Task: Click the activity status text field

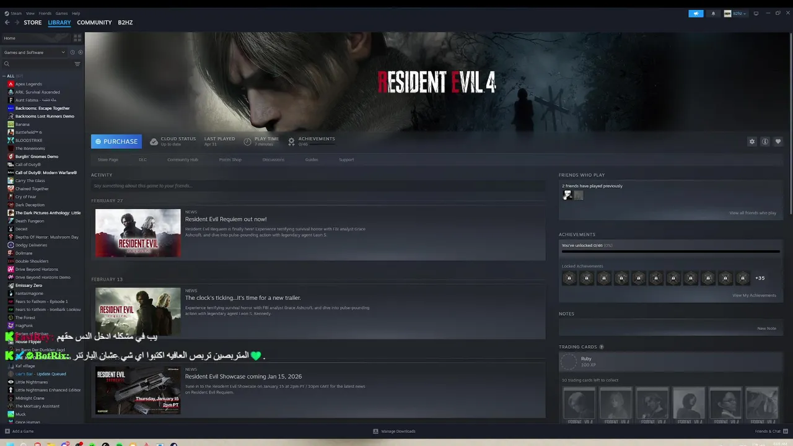Action: click(x=318, y=186)
